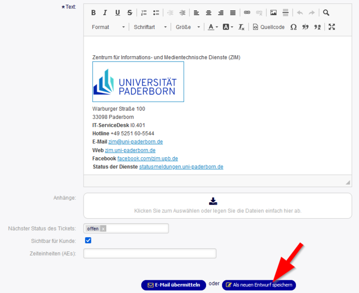Open the facebook.com/zim.upb.de link
This screenshot has height=293, width=359.
(148, 158)
